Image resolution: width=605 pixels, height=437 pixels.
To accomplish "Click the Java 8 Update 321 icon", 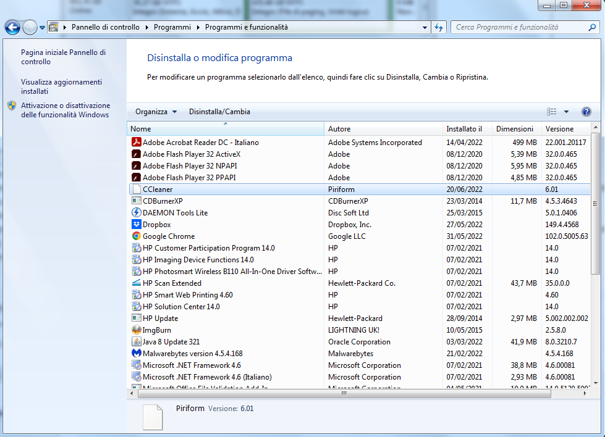I will pos(136,341).
